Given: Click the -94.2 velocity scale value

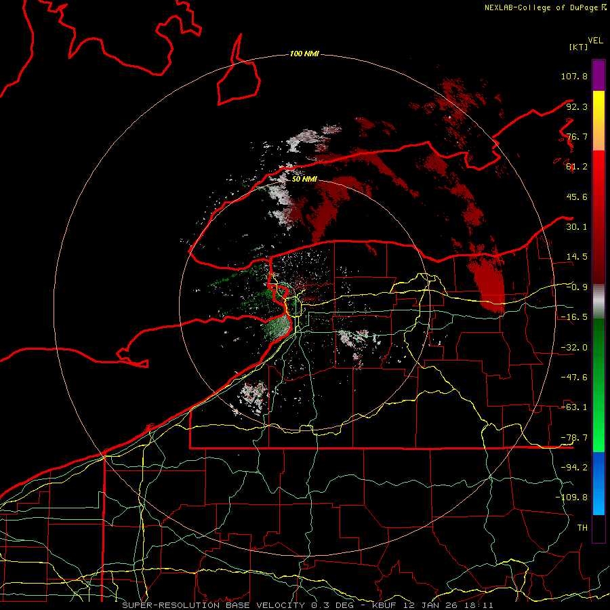Looking at the screenshot, I should pos(574,468).
